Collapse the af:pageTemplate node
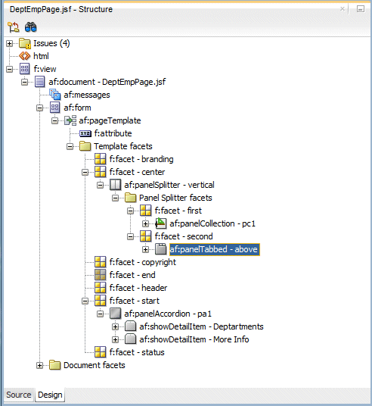Image resolution: width=372 pixels, height=406 pixels. [x=54, y=120]
